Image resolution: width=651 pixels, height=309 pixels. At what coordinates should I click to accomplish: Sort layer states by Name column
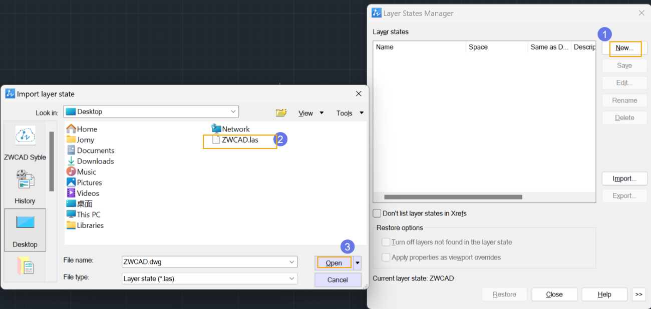coord(420,47)
